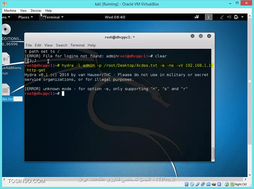Select the Acdss.txt file desktop icon
Image resolution: width=254 pixels, height=189 pixels.
click(x=6, y=89)
